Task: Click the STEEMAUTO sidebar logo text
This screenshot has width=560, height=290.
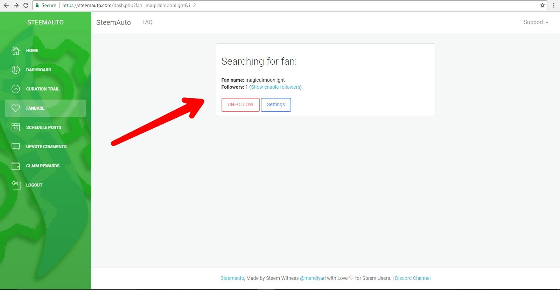Action: [x=45, y=22]
